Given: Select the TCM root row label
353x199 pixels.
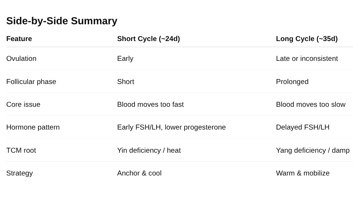Looking at the screenshot, I should 21,150.
